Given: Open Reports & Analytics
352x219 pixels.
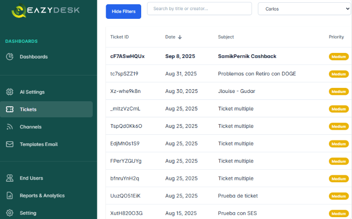Looking at the screenshot, I should click(42, 196).
